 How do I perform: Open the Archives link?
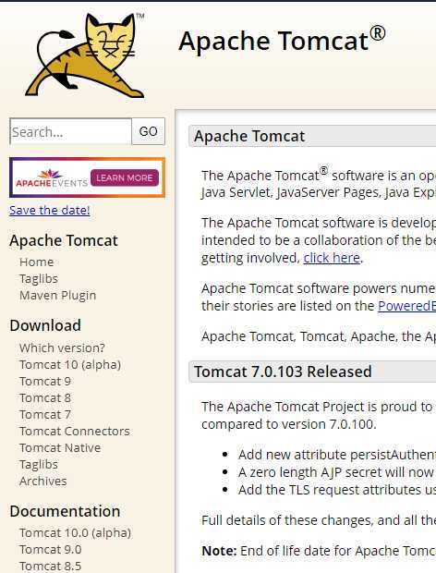click(43, 481)
